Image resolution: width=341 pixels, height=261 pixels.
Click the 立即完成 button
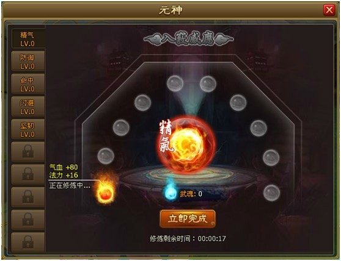pyautogui.click(x=188, y=218)
